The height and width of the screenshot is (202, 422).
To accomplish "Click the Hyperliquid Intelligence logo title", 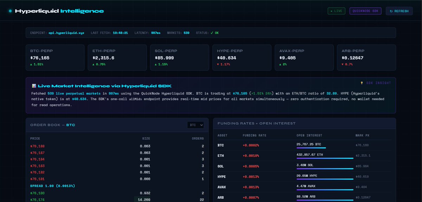I will coord(59,11).
